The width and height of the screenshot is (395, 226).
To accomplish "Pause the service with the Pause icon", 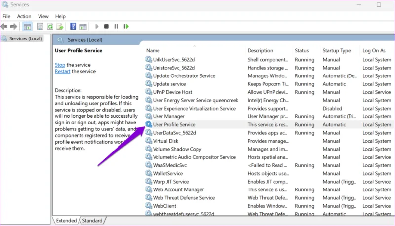I will point(116,26).
